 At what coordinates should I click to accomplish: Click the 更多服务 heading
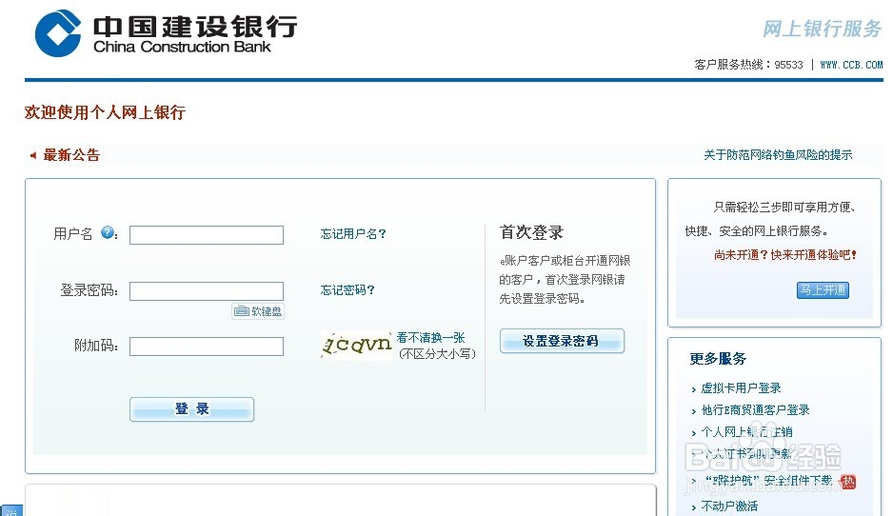[718, 358]
